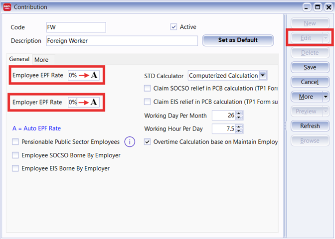Click the info icon beside Pensionable Public Sector Employees
335x239 pixels.
[130, 142]
